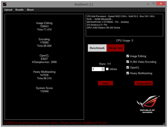Click the resize grip in window corner
Viewport: 168px width, 128px height.
[x=164, y=124]
